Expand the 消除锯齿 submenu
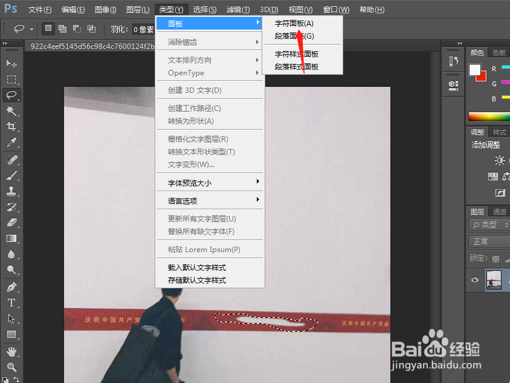The width and height of the screenshot is (510, 383). (x=181, y=42)
